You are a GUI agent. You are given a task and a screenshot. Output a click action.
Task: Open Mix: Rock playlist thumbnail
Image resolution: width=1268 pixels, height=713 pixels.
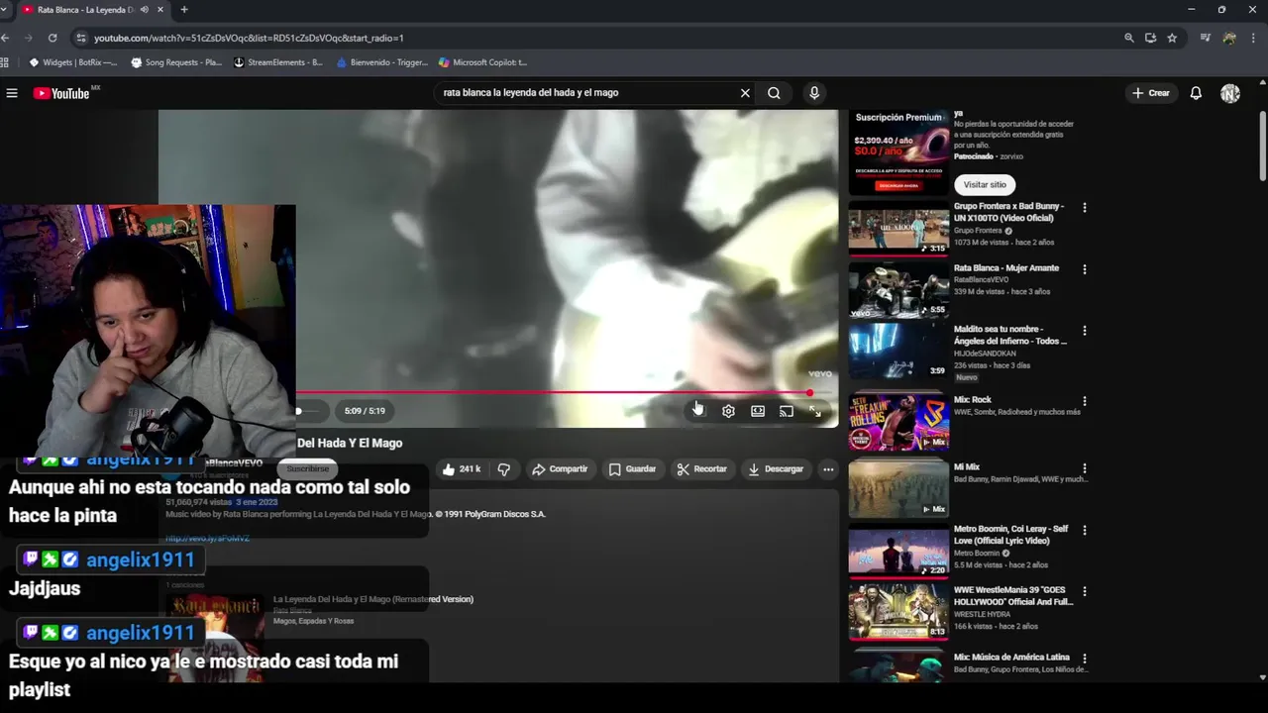click(x=898, y=422)
